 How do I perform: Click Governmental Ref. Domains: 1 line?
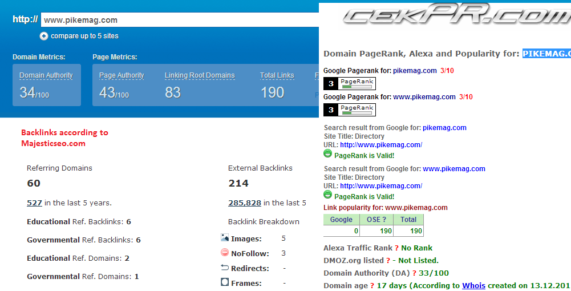(x=83, y=276)
